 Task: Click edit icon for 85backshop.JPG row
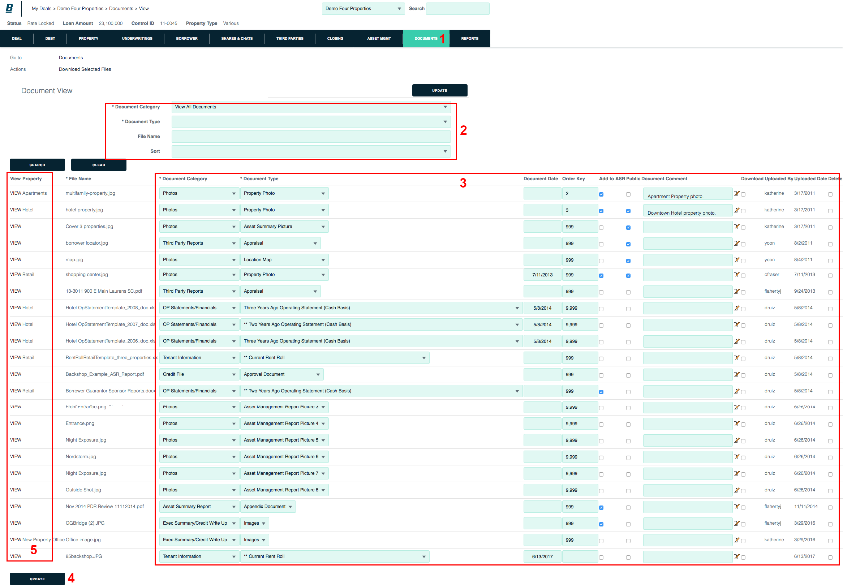[x=736, y=556]
